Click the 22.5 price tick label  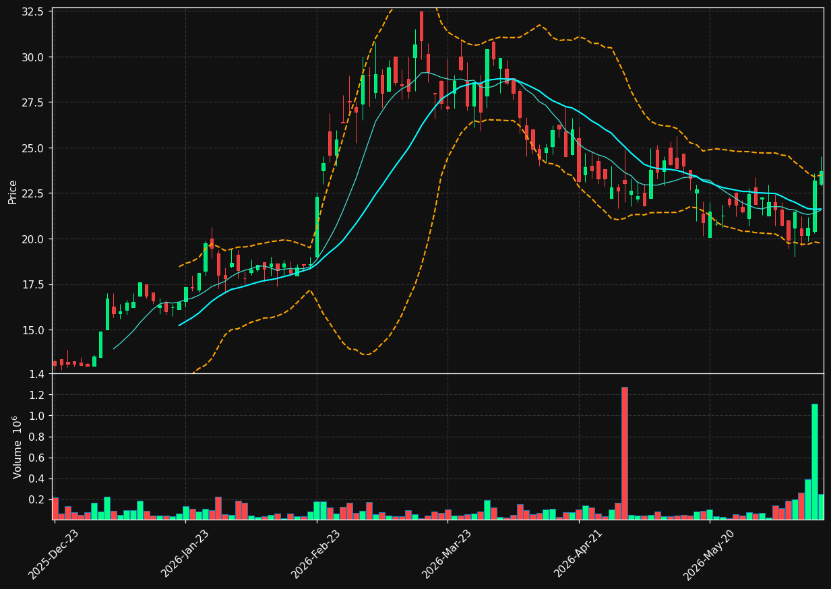click(x=34, y=193)
